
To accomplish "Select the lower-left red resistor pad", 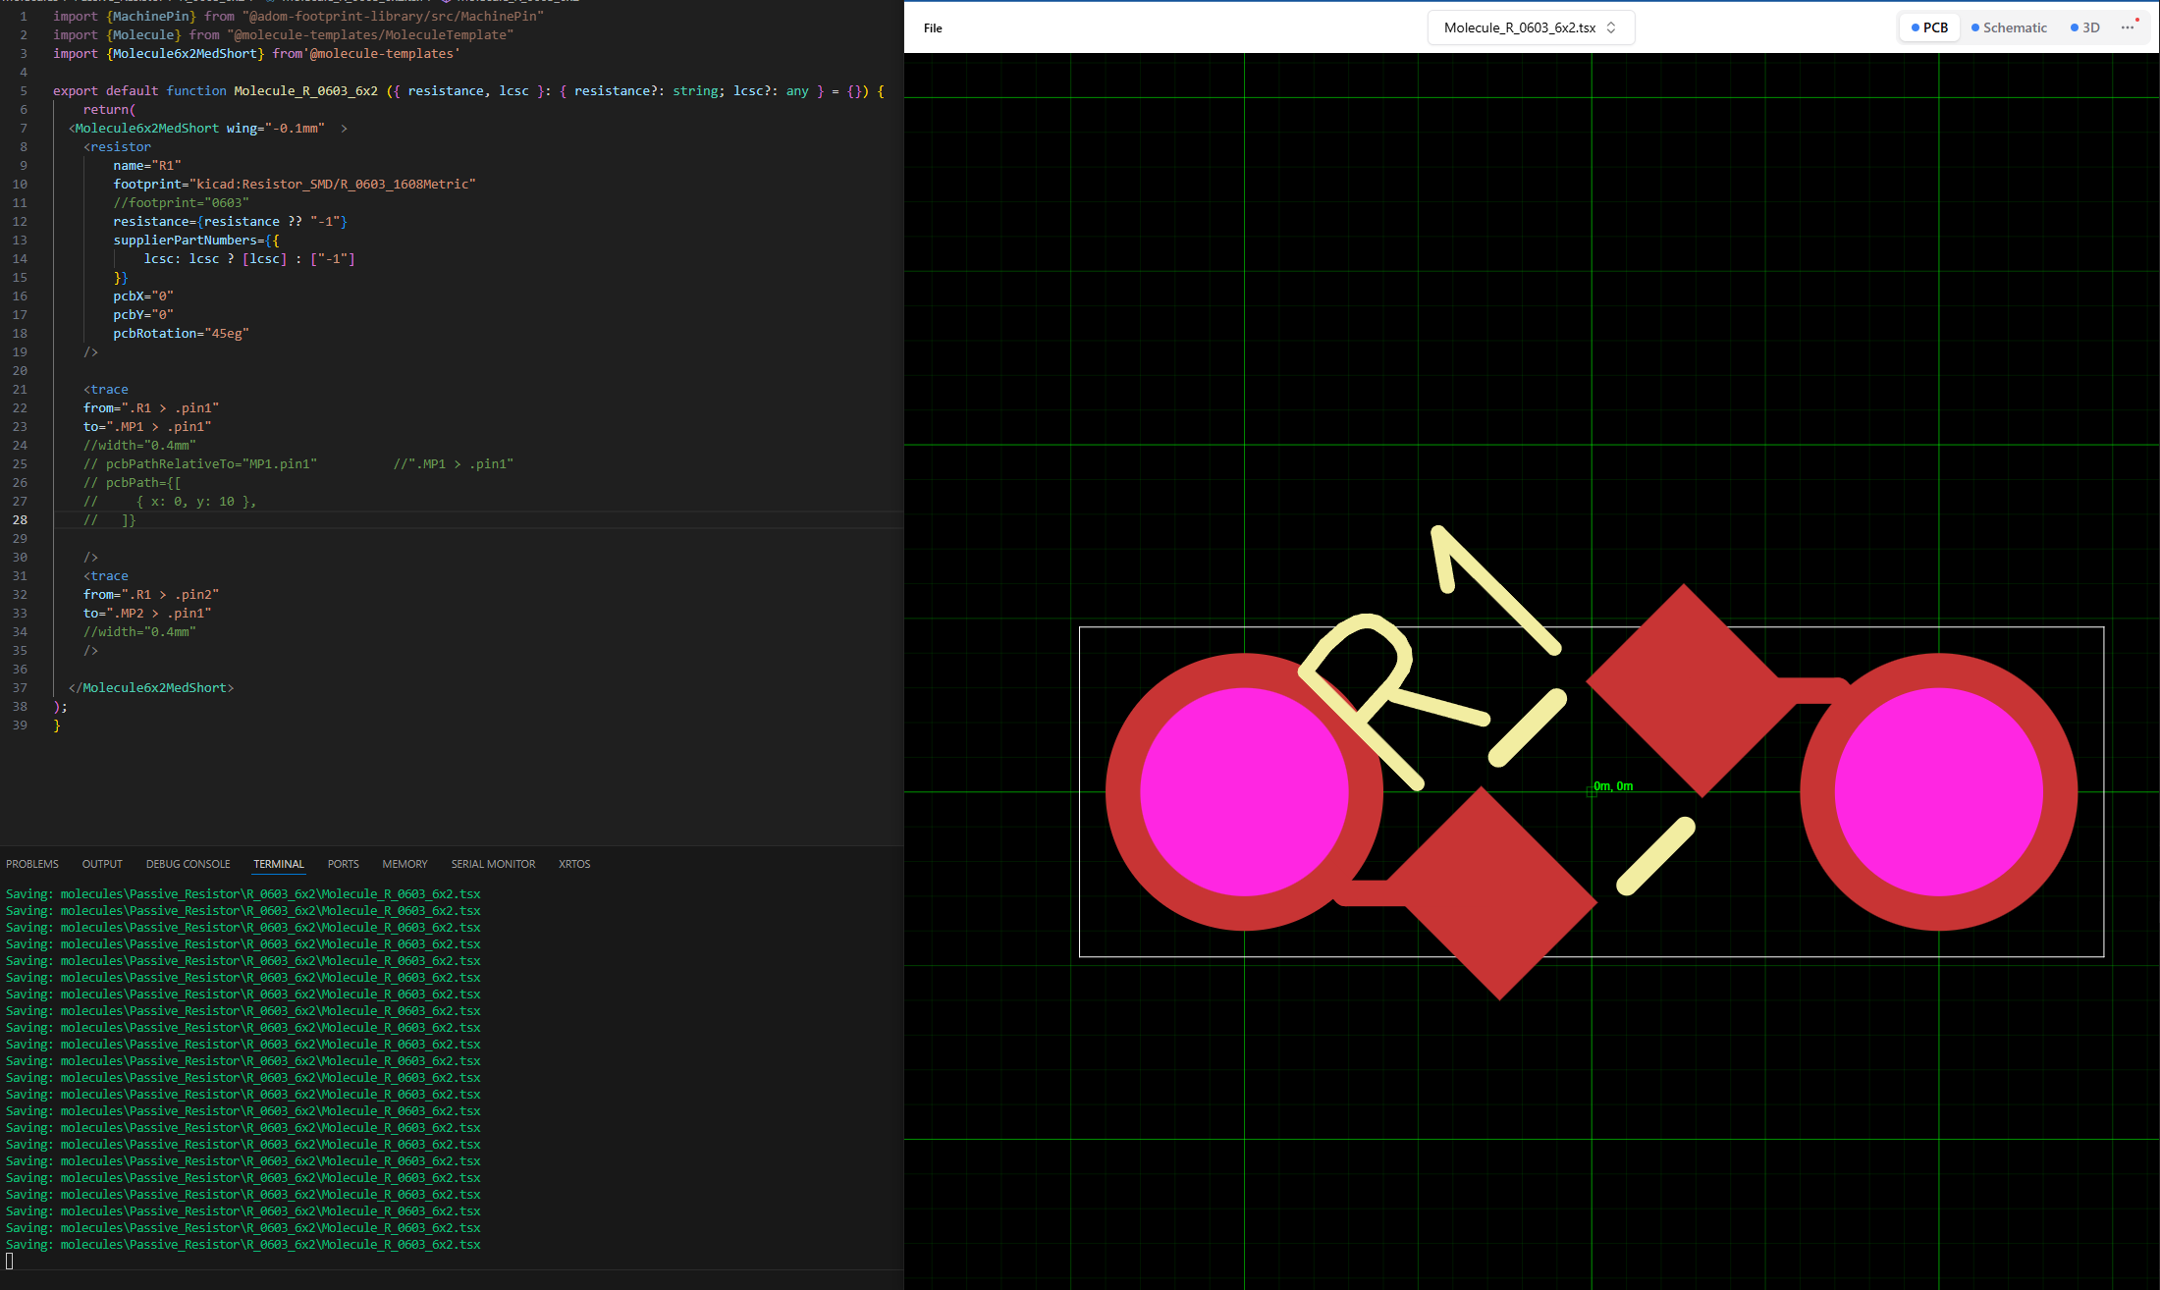I will click(1490, 893).
